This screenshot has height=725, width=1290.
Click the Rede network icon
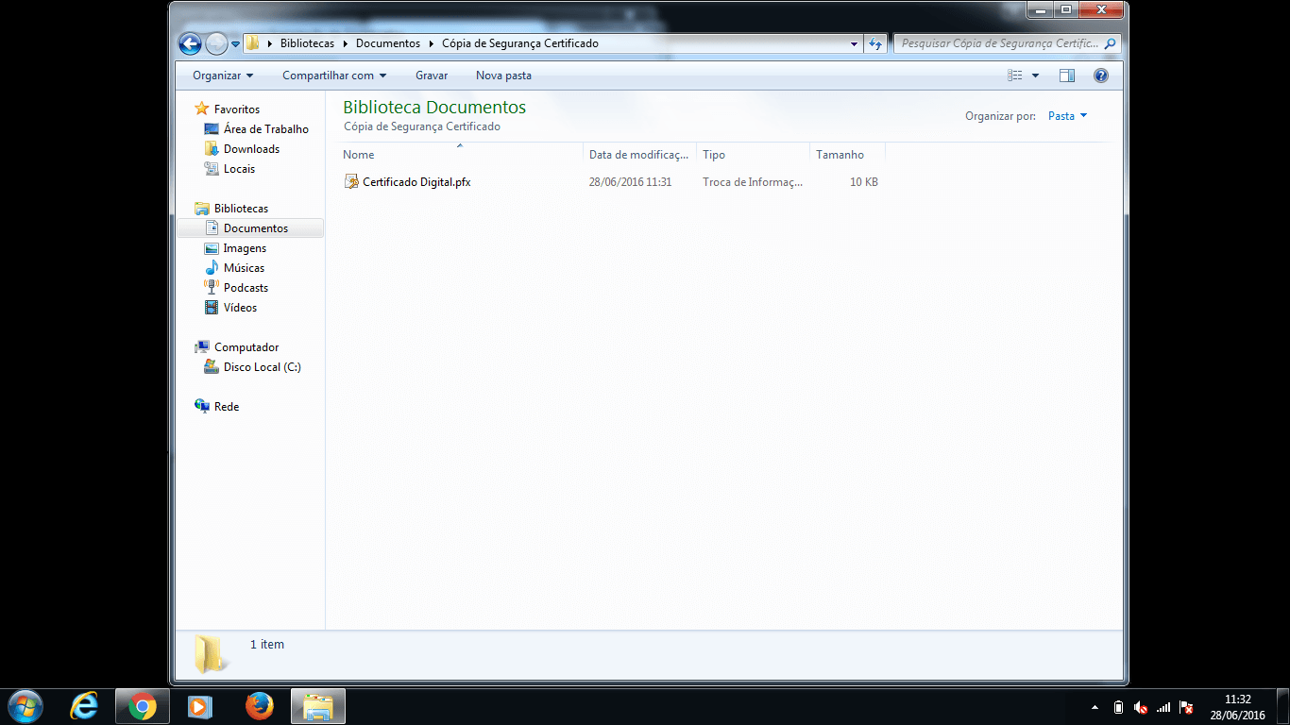(201, 407)
